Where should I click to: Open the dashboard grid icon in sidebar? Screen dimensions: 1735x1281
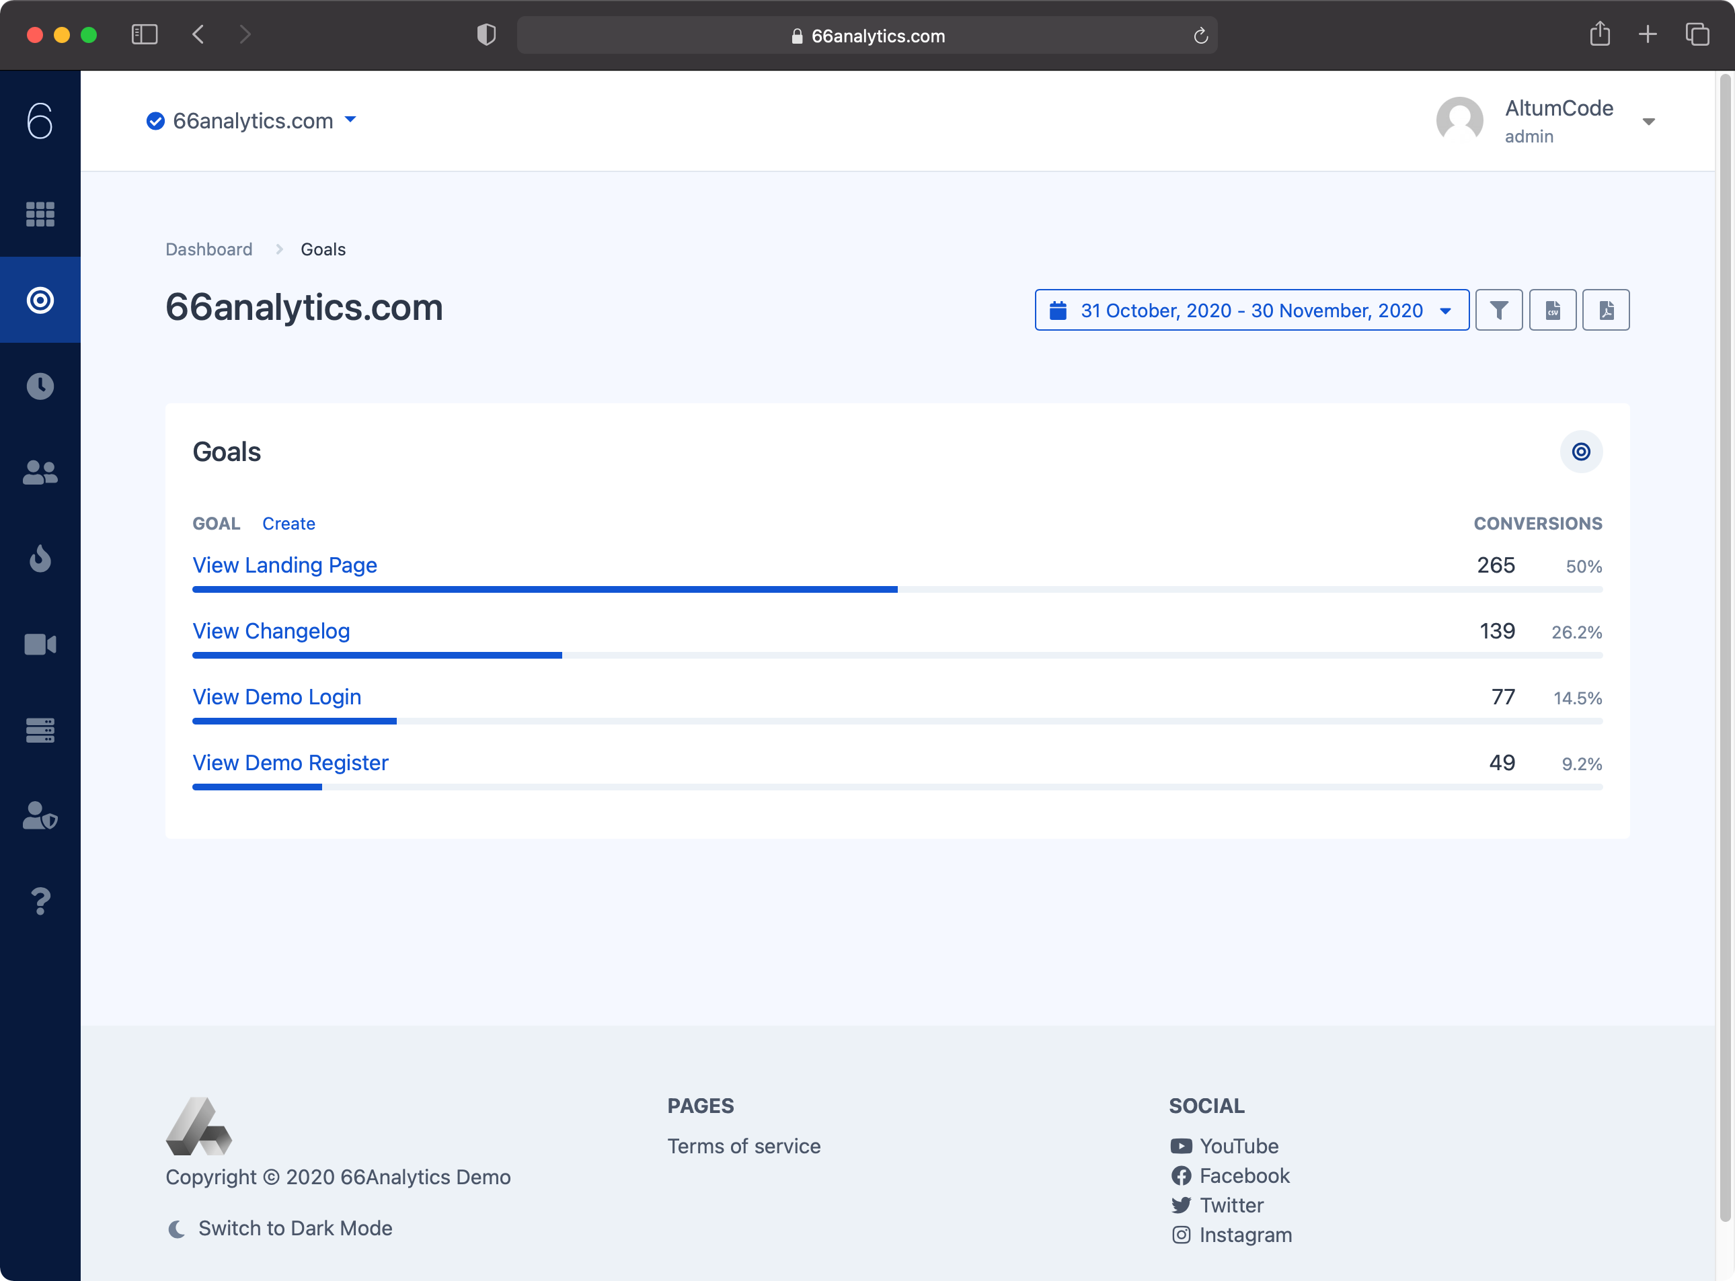40,215
